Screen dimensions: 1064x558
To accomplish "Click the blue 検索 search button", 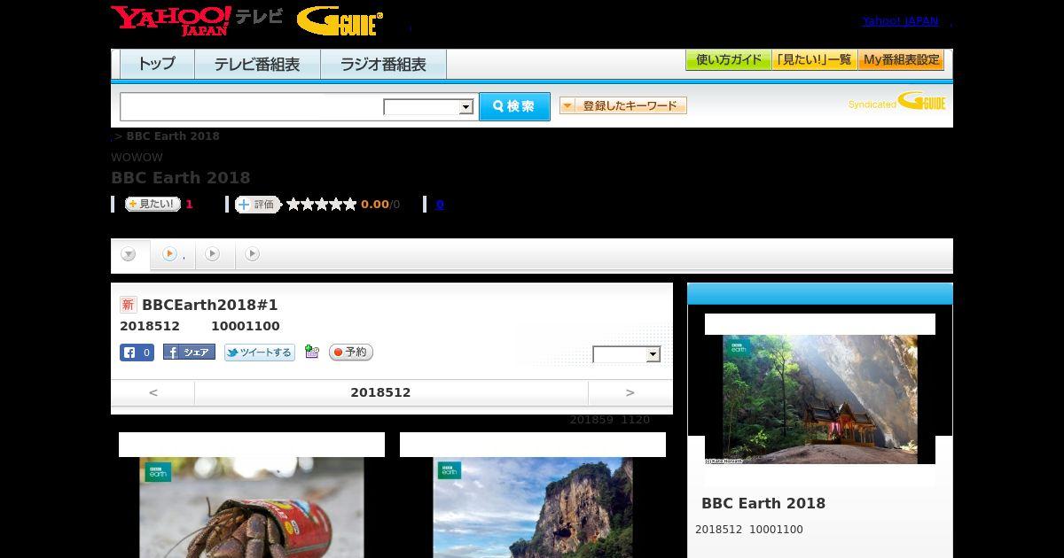I will (514, 106).
